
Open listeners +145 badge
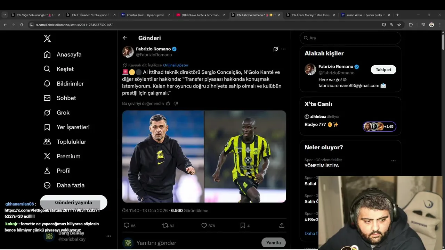380,126
